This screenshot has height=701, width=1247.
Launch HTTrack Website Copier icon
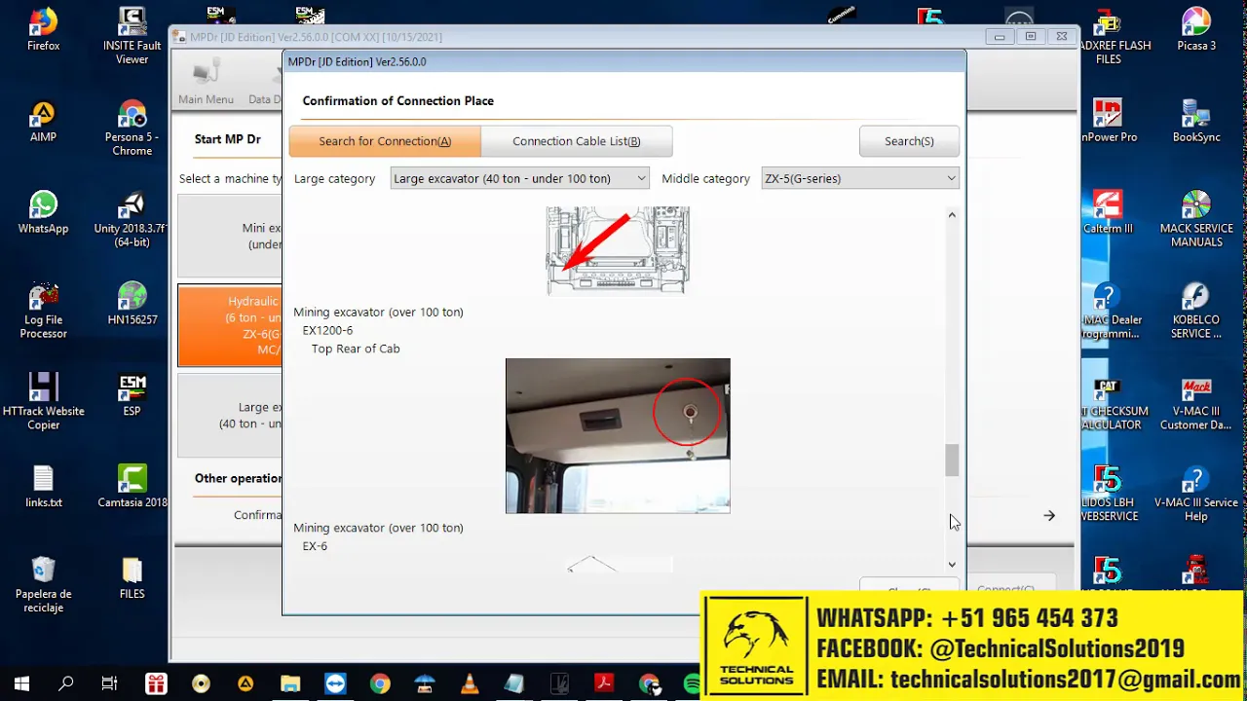pyautogui.click(x=43, y=402)
